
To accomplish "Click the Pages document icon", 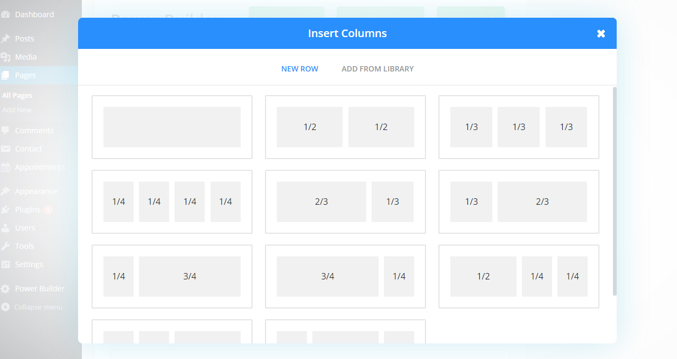I will click(x=5, y=75).
